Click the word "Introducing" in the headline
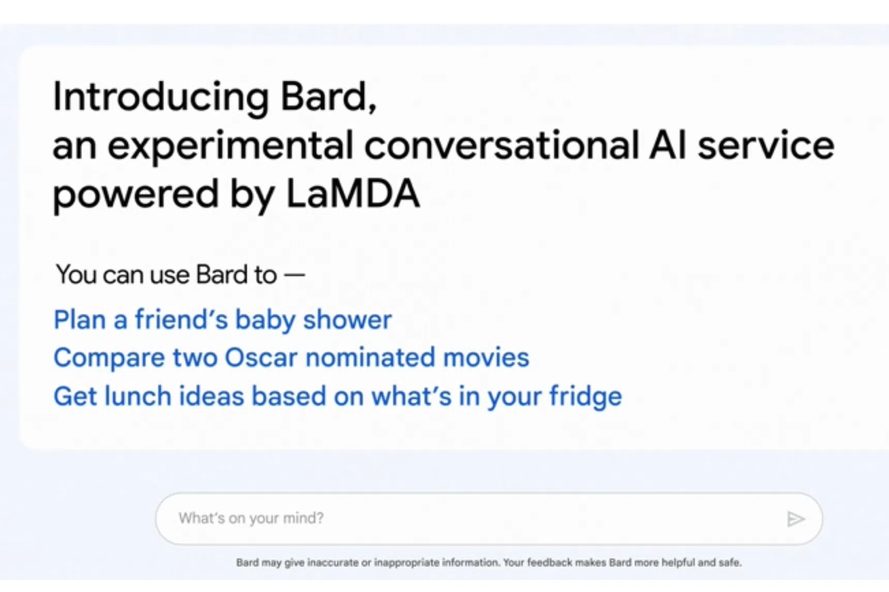 pos(161,97)
